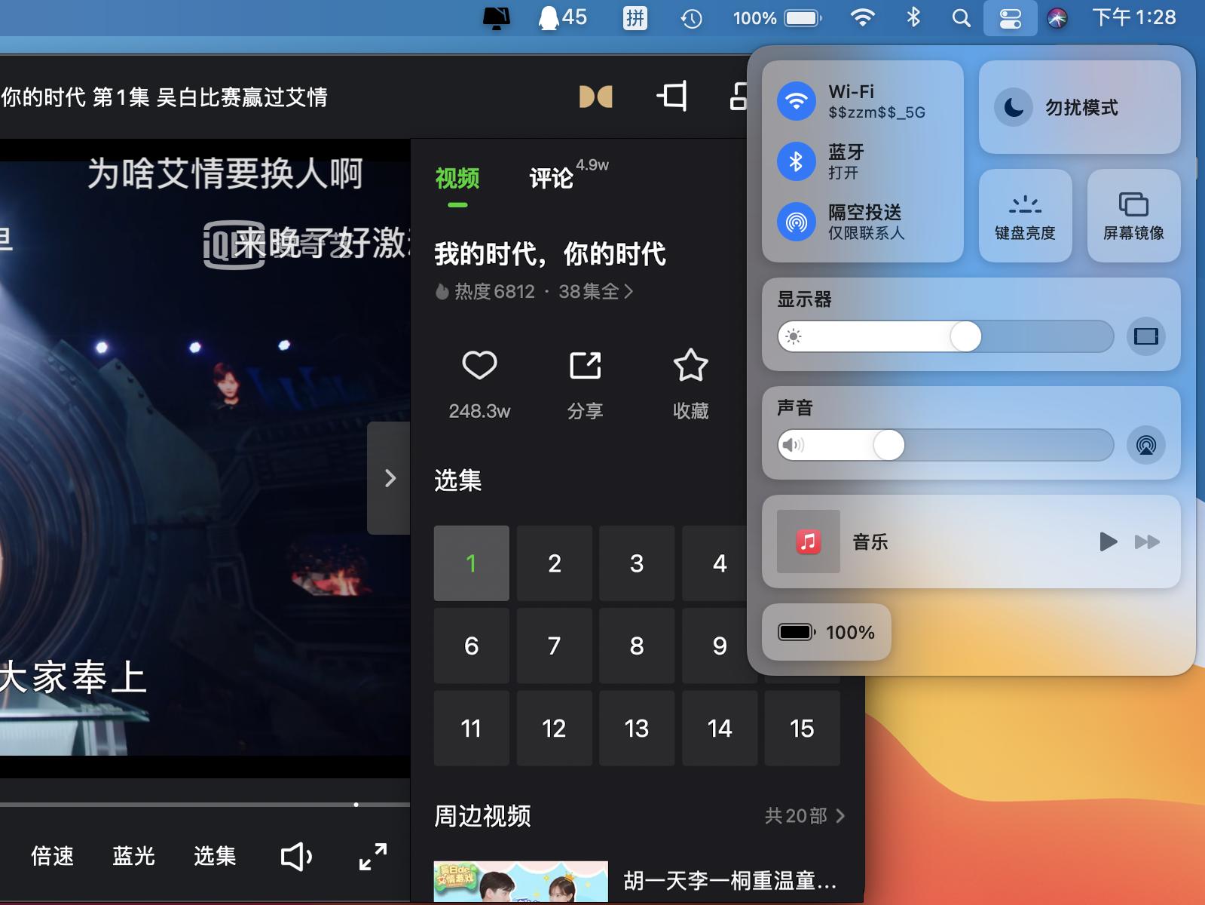The height and width of the screenshot is (905, 1205).
Task: Expand 共20部 related videos list
Action: coord(805,816)
